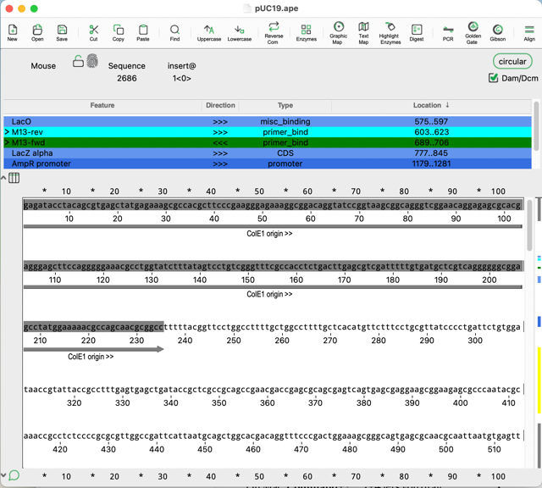542x488 pixels.
Task: Click the LacO misc_binding type cell
Action: (x=285, y=121)
